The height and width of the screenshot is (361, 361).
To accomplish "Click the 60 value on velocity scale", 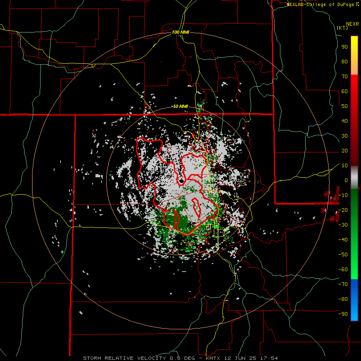I will click(x=345, y=91).
